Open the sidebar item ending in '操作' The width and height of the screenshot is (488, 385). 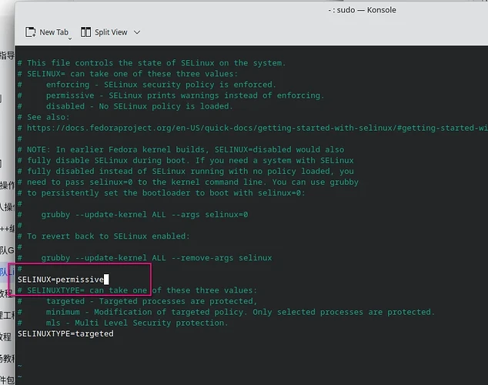click(6, 186)
